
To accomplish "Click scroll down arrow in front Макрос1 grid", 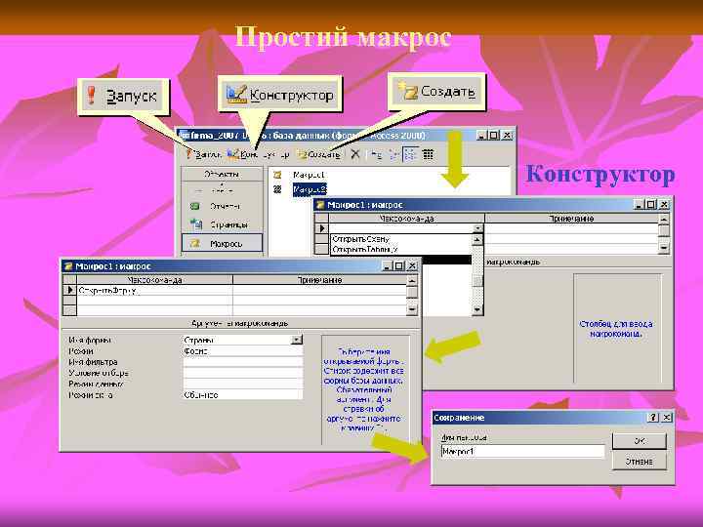I will [x=412, y=309].
